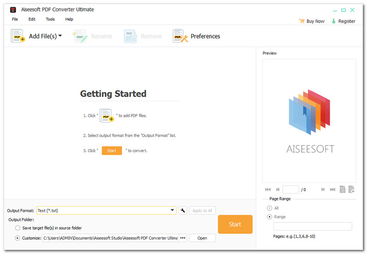Jump to last page in preview
Viewport: 367px width, 254px height.
(x=333, y=189)
